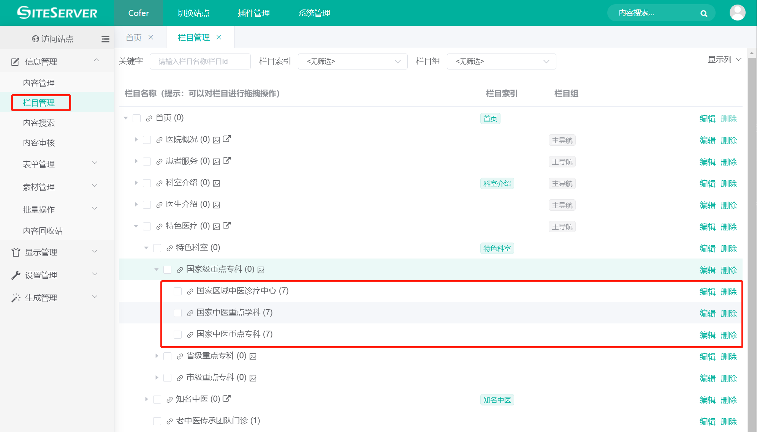Click 编辑 link on 国家中医重点专科 row

(708, 335)
